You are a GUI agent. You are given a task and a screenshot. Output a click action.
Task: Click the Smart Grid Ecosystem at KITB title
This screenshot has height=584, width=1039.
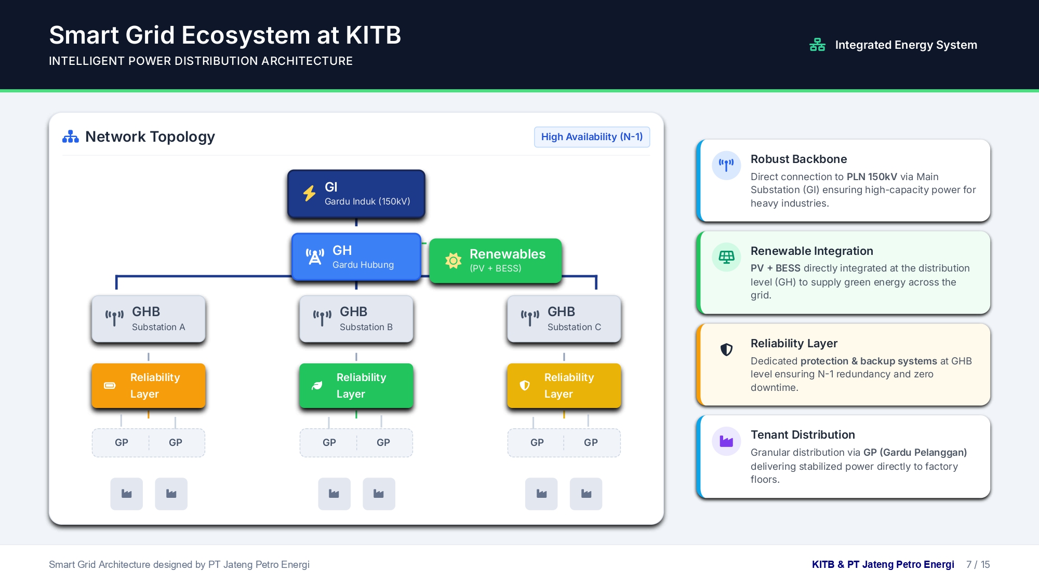tap(225, 35)
